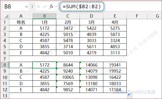Click the 2月 header cell
Viewport: 162px width, 99px height.
point(68,22)
